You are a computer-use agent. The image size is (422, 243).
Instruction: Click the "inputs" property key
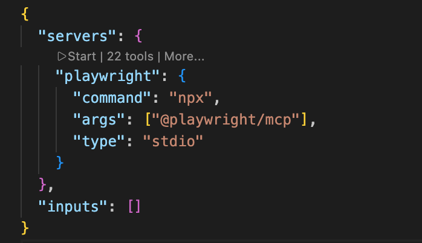pyautogui.click(x=73, y=207)
